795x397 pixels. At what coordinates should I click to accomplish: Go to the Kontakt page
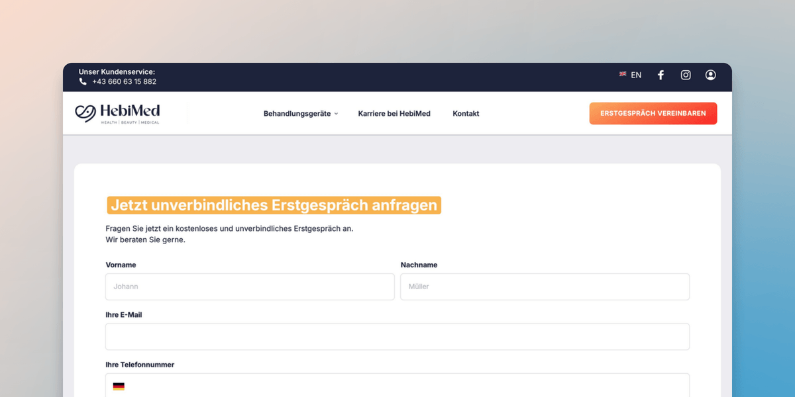click(x=466, y=114)
